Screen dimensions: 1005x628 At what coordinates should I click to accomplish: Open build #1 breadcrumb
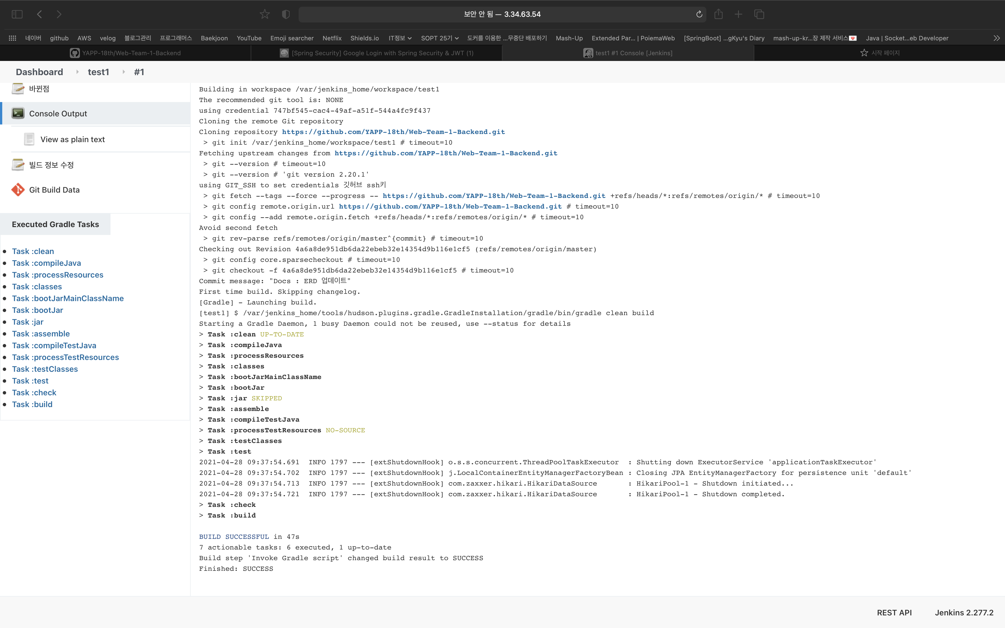(139, 72)
